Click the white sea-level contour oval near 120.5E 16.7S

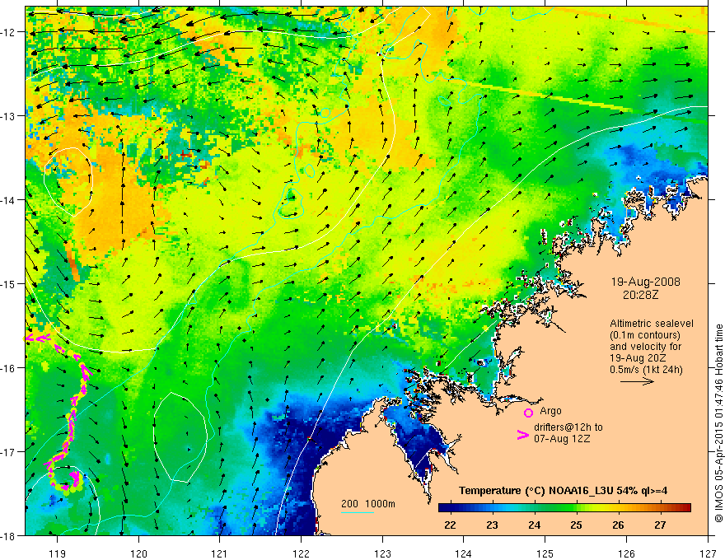point(180,437)
